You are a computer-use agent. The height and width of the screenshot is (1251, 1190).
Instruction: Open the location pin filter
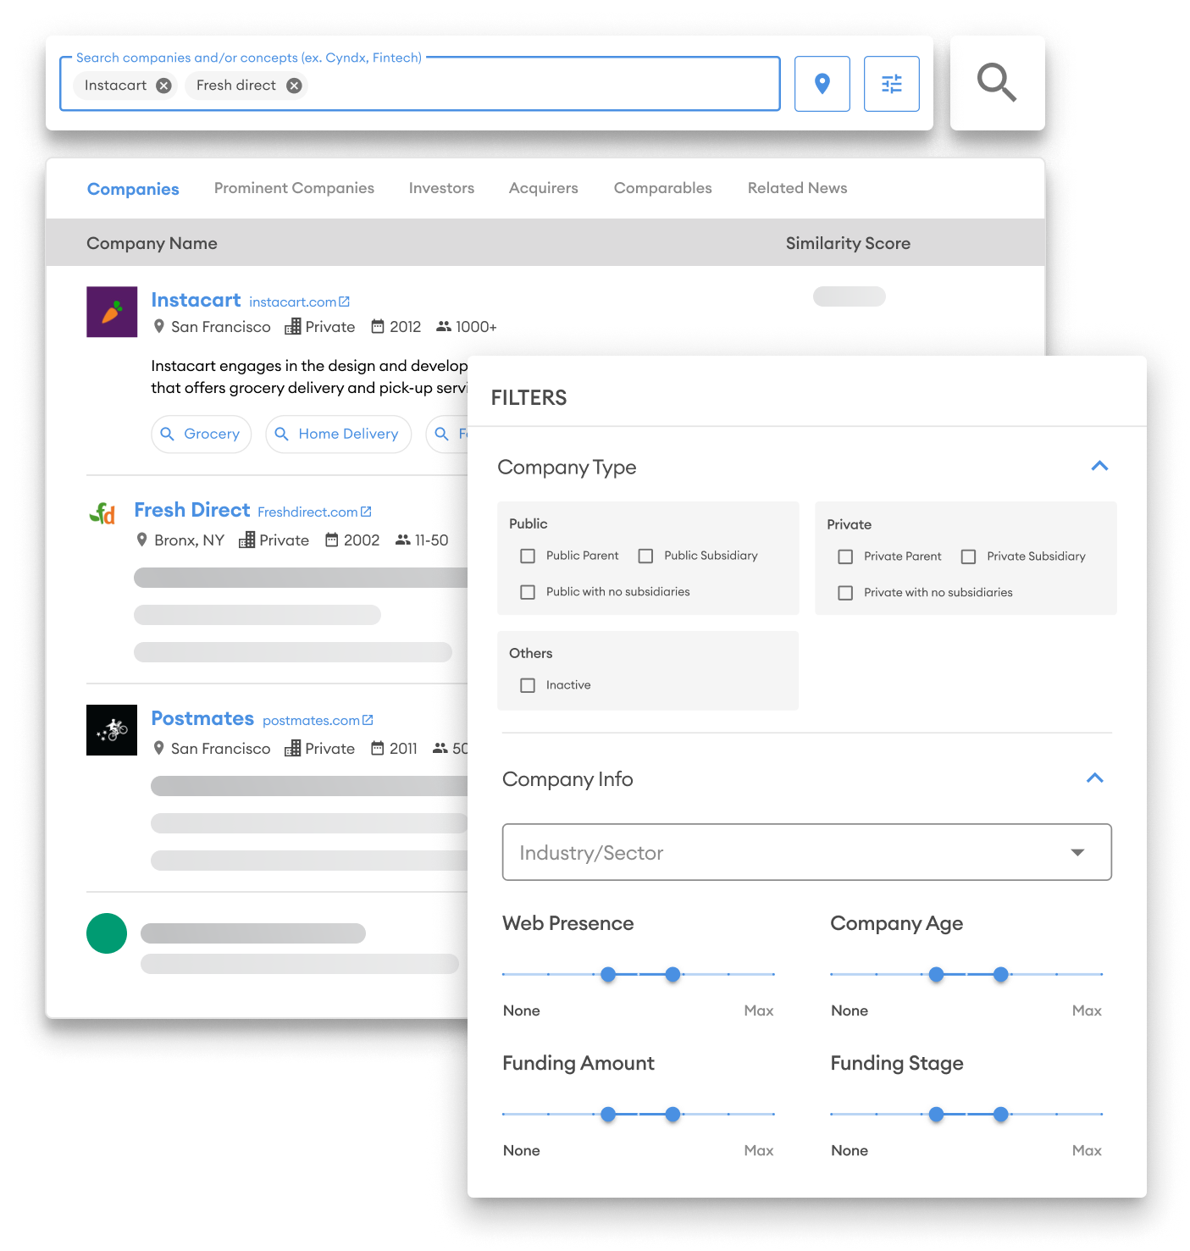pos(822,84)
